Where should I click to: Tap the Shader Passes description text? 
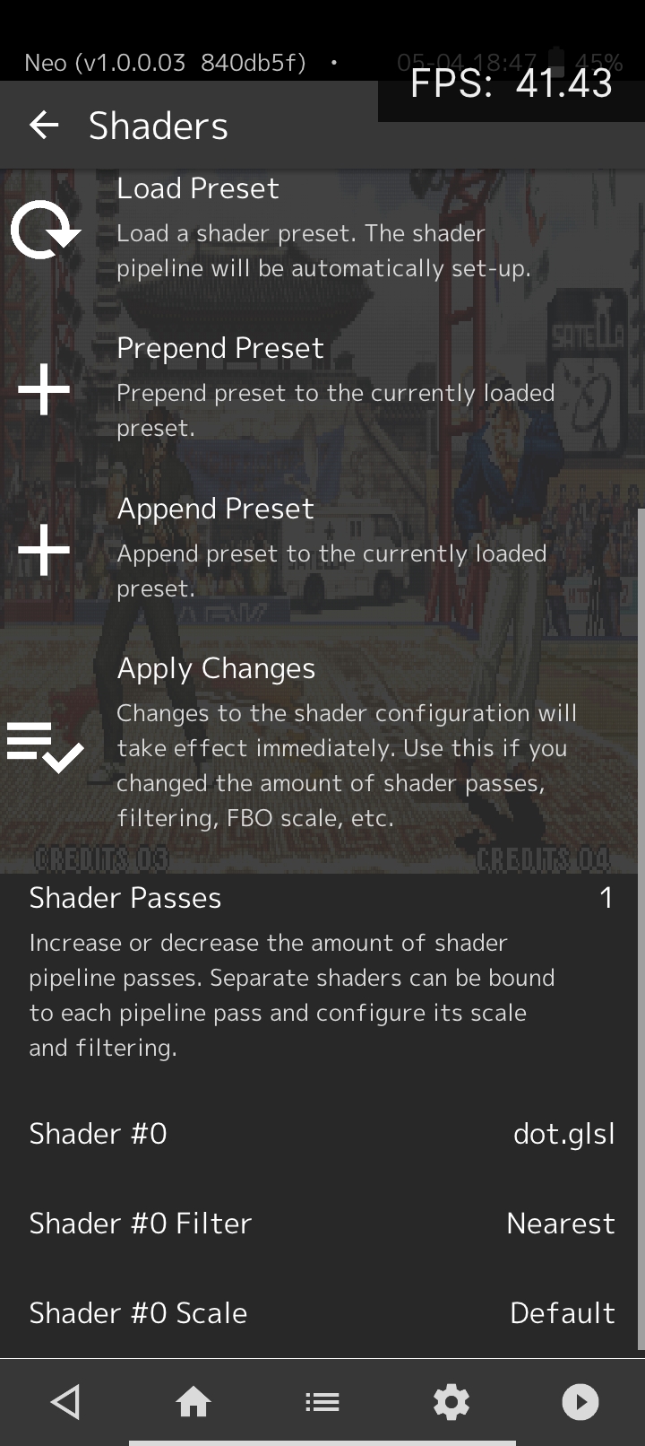tap(292, 995)
